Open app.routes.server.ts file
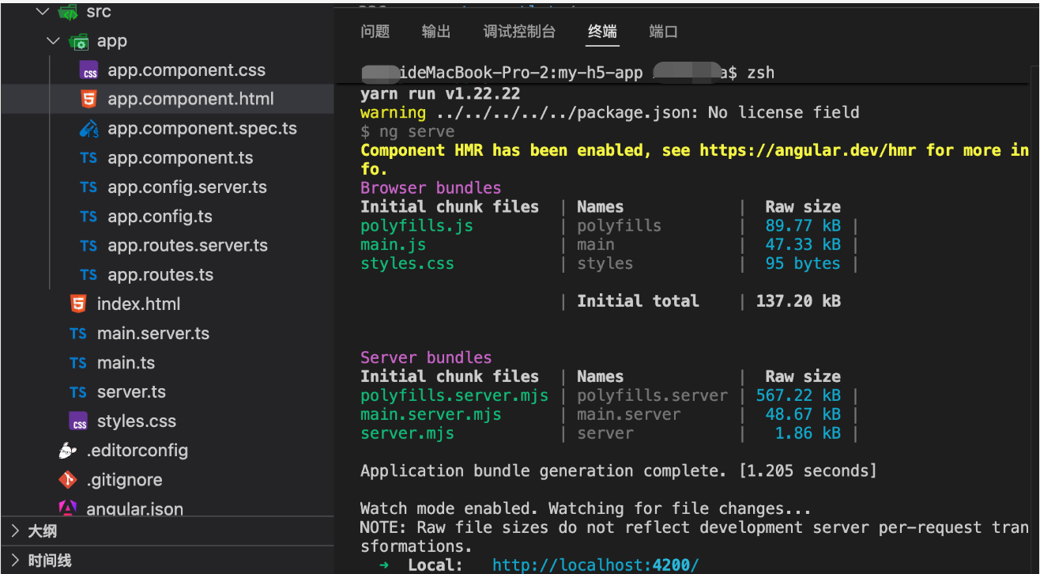The width and height of the screenshot is (1040, 574). [187, 245]
